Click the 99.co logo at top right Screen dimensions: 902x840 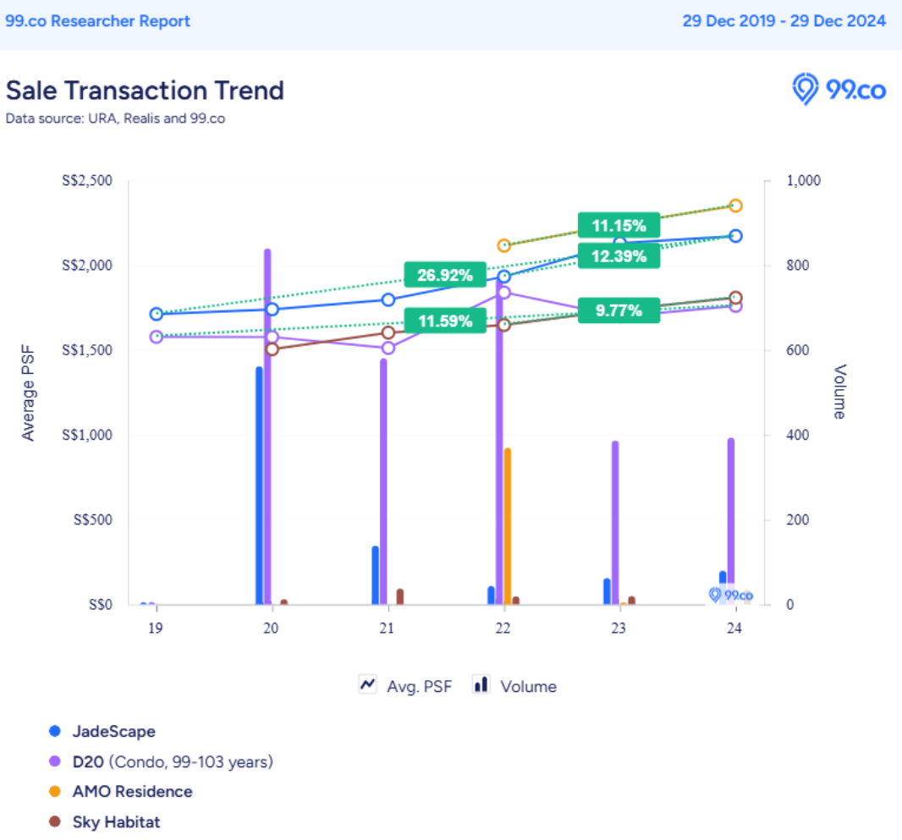839,90
